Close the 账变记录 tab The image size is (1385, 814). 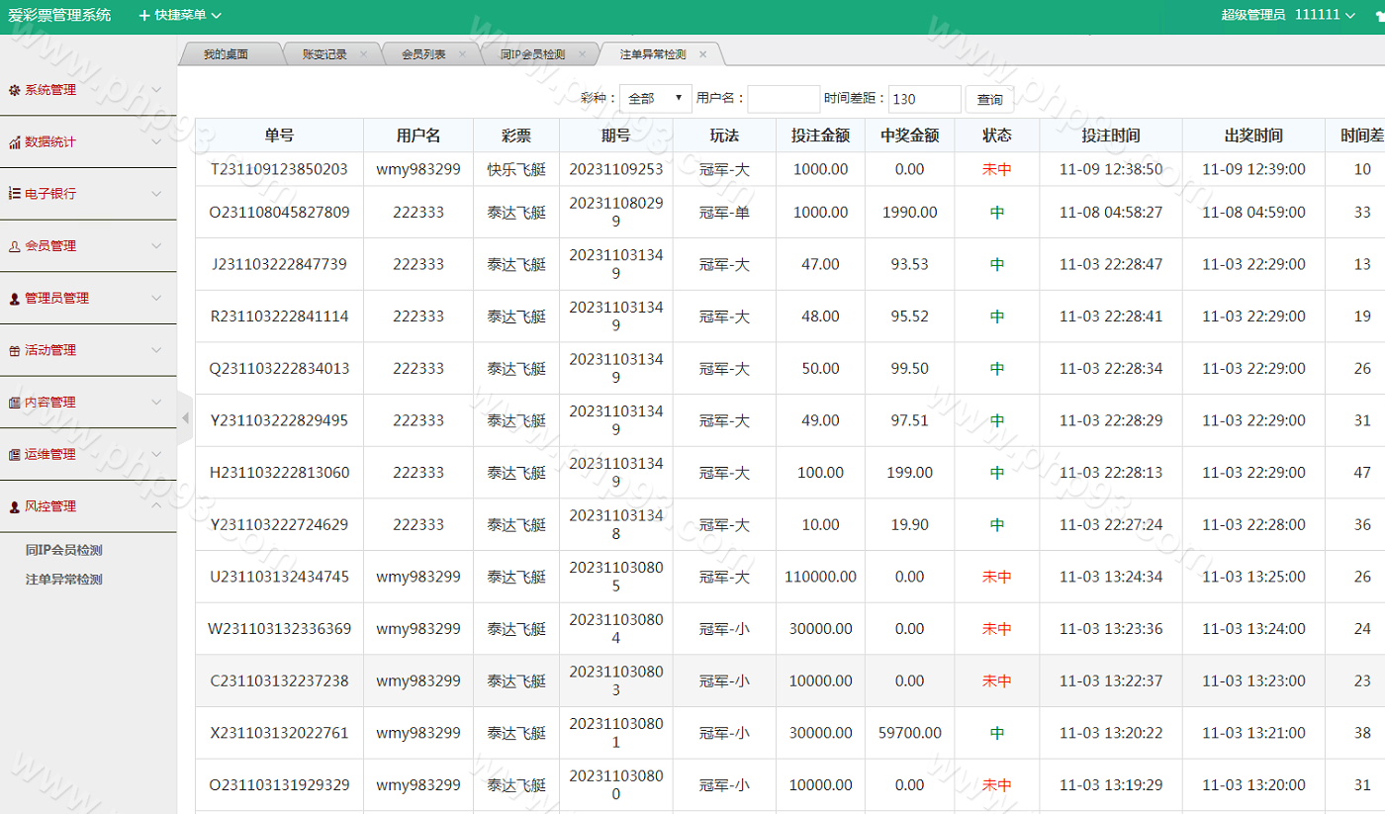pyautogui.click(x=363, y=54)
